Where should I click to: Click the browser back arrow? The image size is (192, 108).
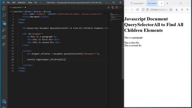[x=127, y=10]
